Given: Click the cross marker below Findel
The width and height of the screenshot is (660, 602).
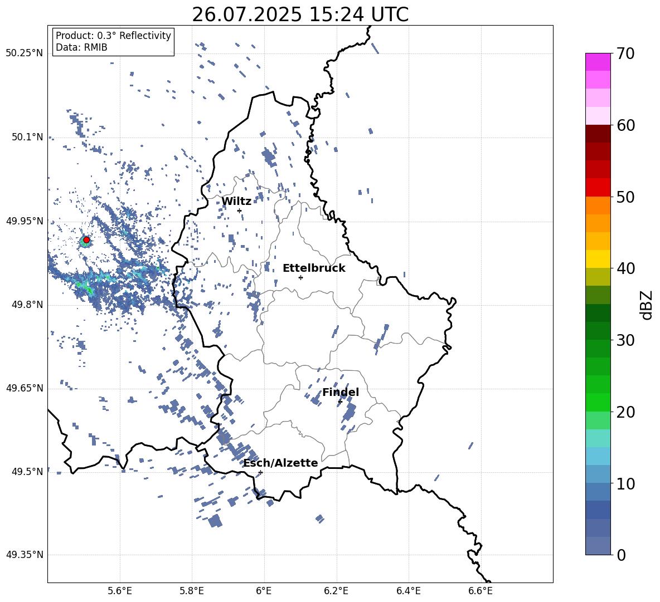Looking at the screenshot, I should coord(340,402).
